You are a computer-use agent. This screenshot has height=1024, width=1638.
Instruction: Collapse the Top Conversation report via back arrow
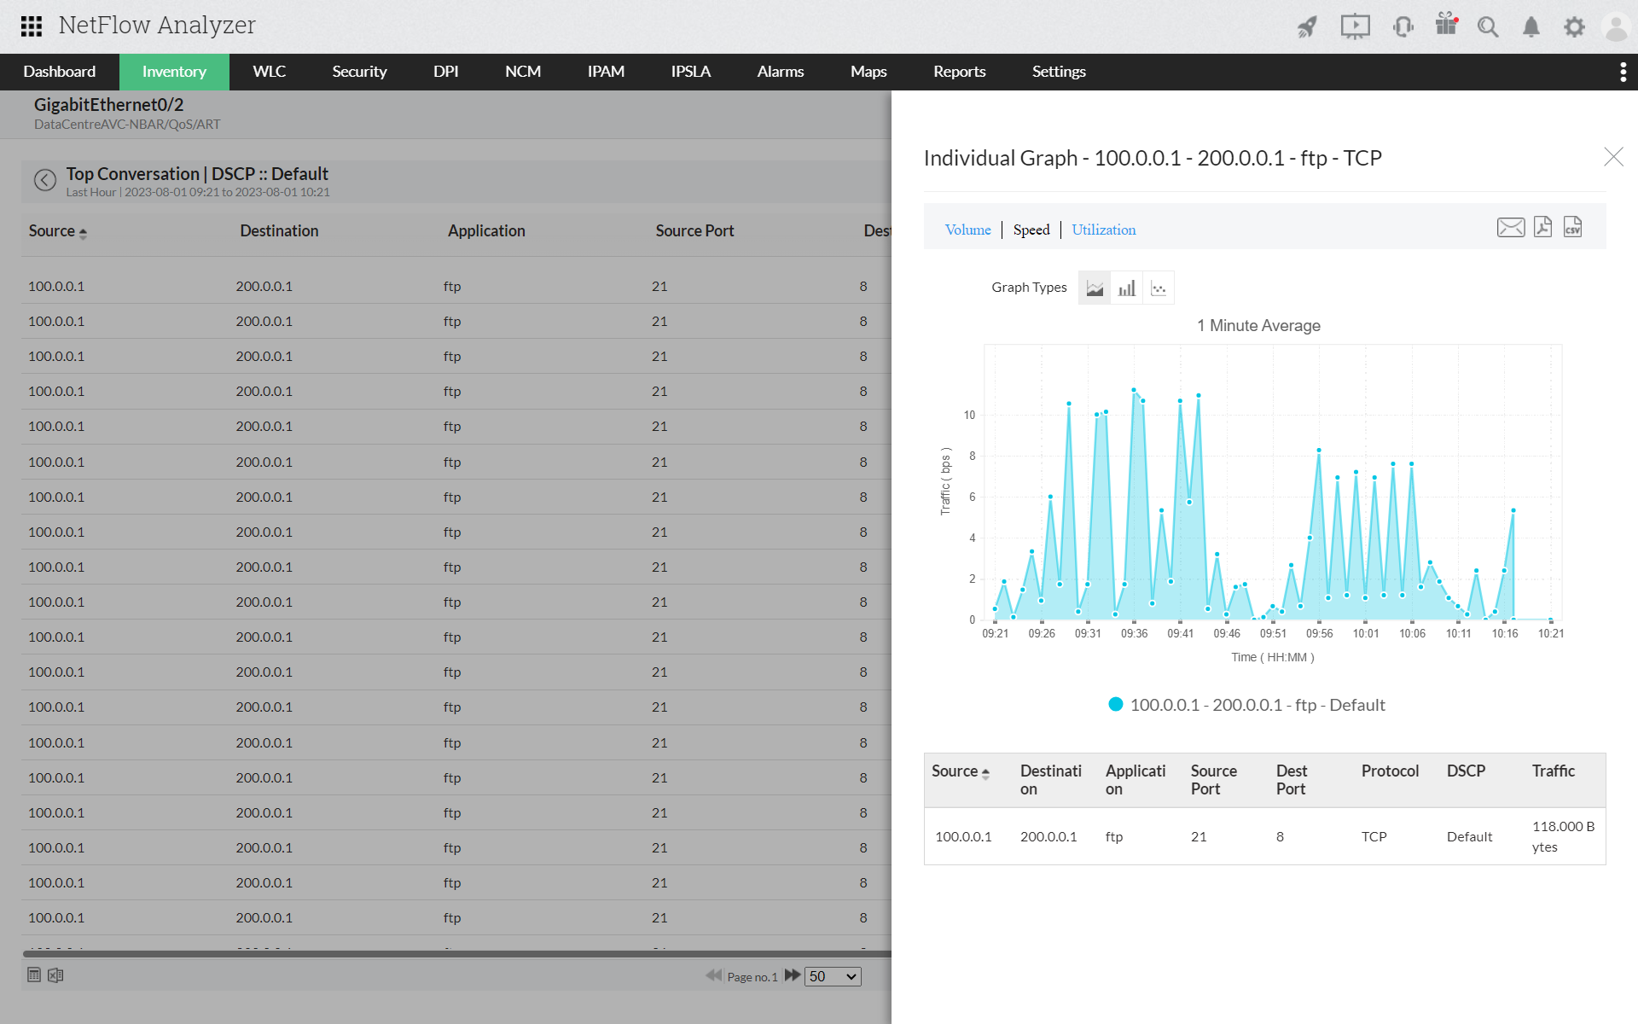[x=45, y=180]
